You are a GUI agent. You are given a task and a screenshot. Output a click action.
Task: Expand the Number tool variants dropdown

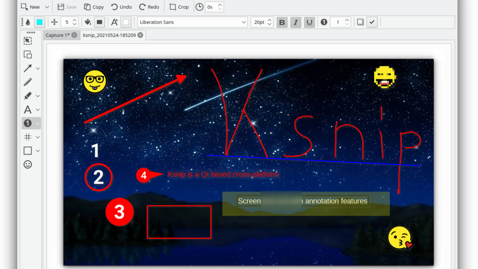pyautogui.click(x=38, y=123)
